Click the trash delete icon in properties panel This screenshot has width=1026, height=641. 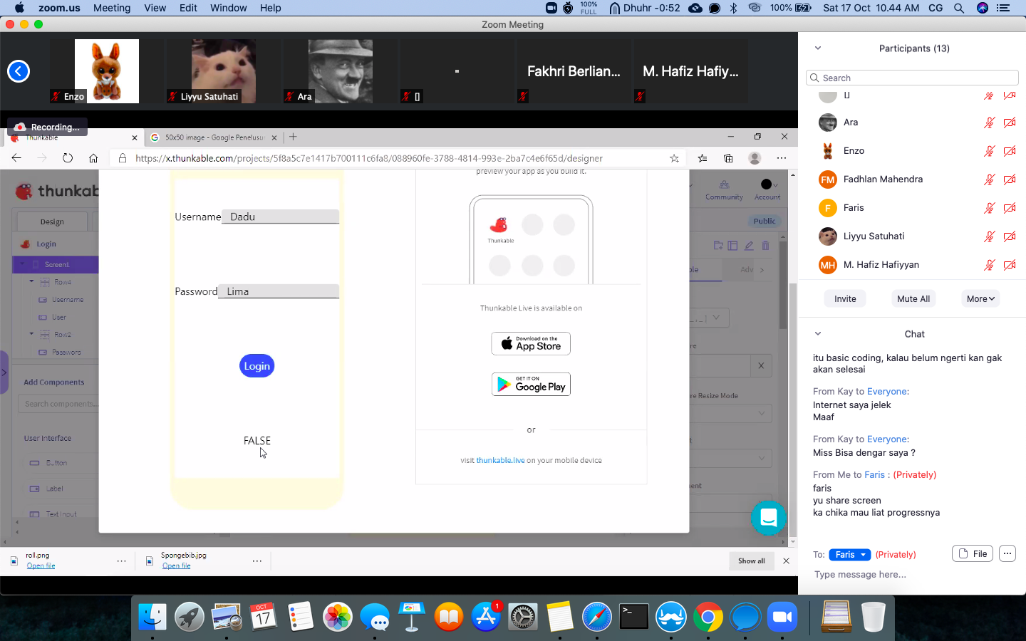pos(765,245)
